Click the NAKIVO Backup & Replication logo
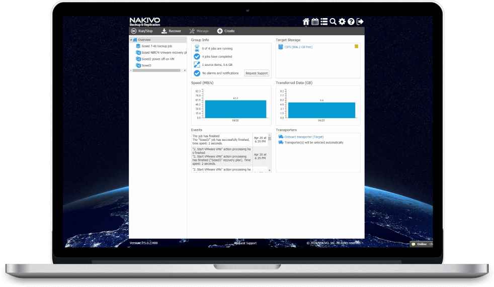The height and width of the screenshot is (287, 494). click(x=145, y=22)
